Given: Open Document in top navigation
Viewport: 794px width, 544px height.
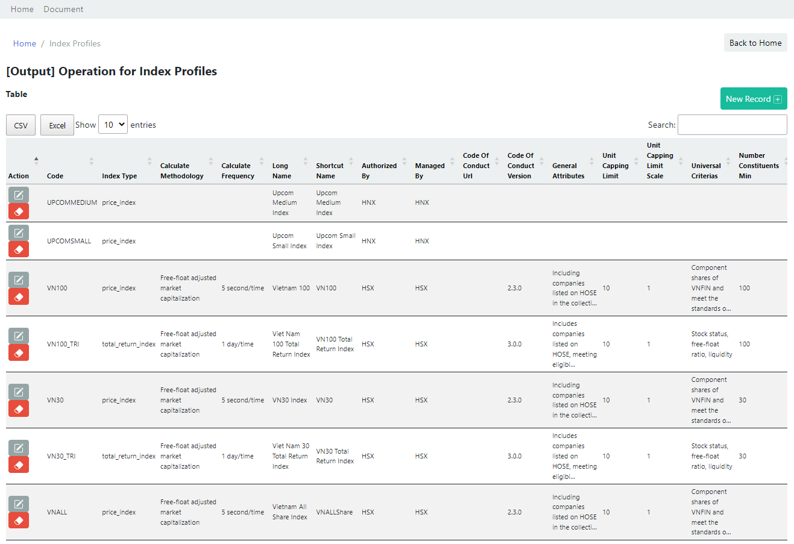Looking at the screenshot, I should pyautogui.click(x=63, y=9).
